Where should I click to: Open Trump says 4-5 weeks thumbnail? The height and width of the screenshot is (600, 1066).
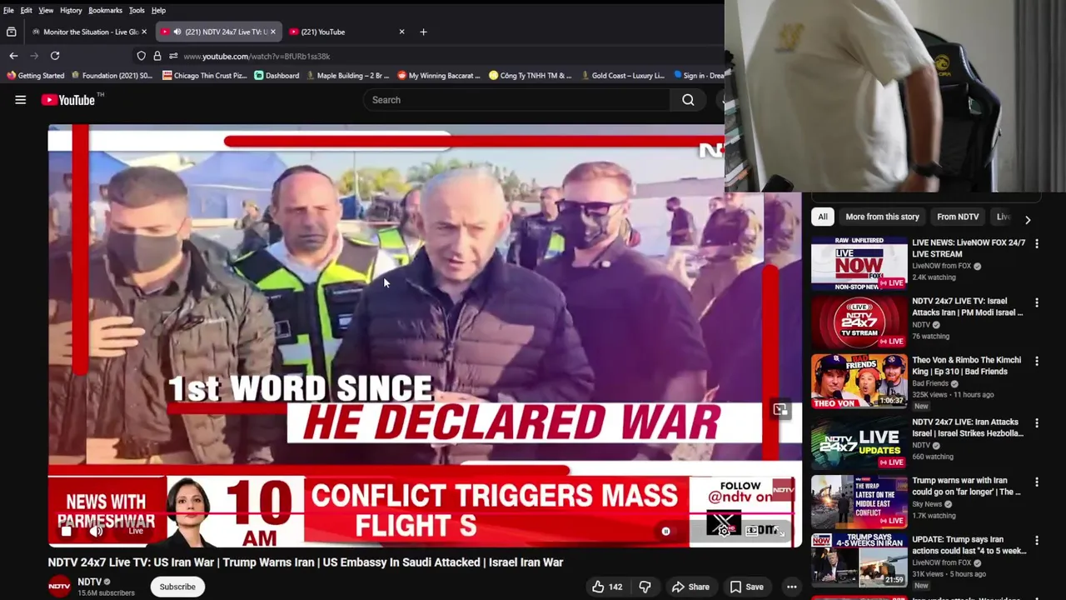859,560
